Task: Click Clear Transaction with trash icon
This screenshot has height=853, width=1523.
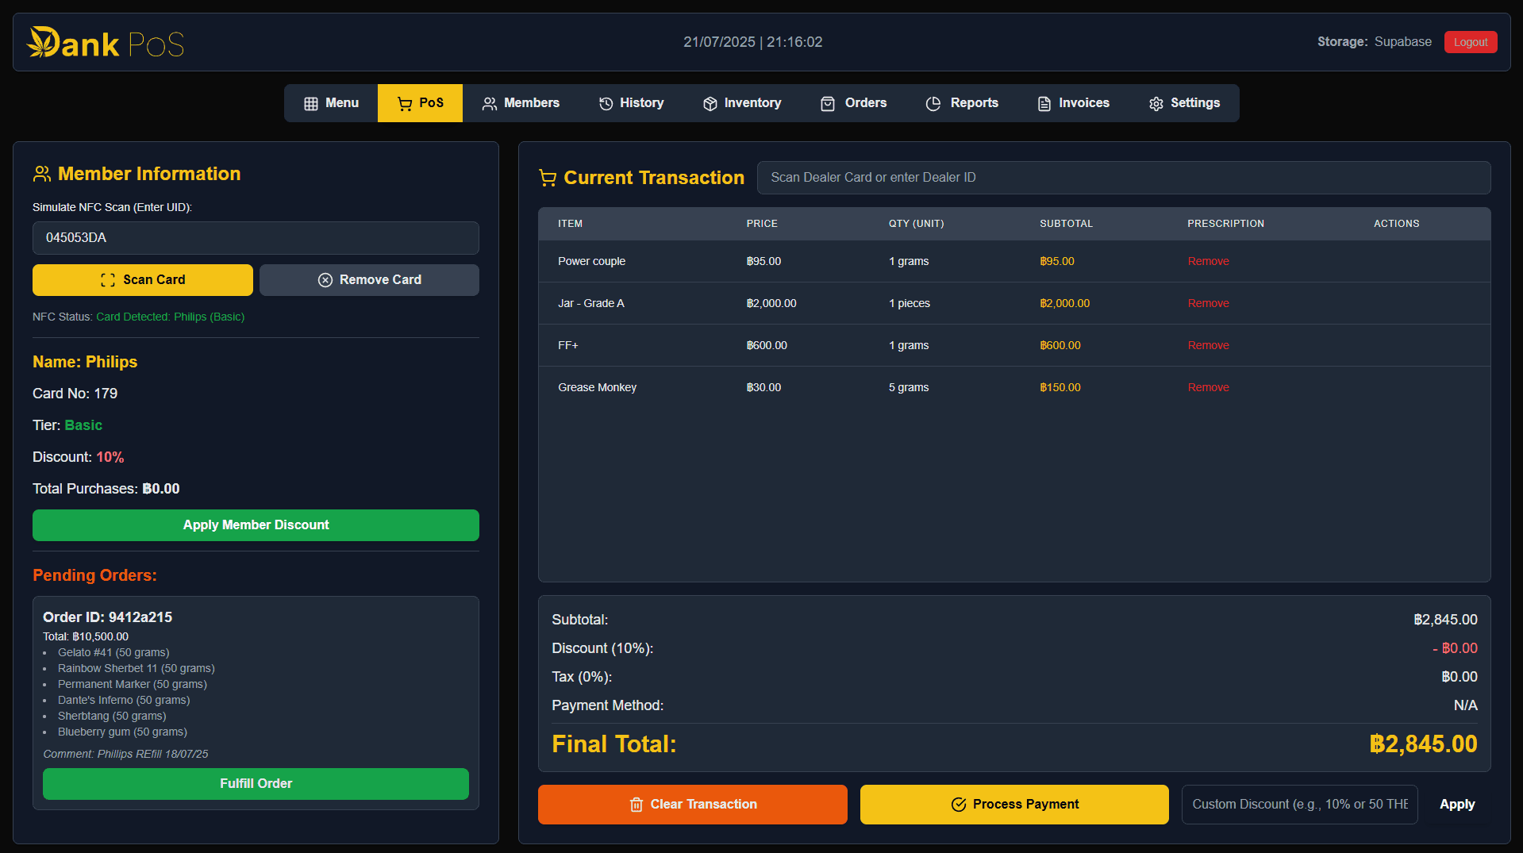Action: [692, 805]
